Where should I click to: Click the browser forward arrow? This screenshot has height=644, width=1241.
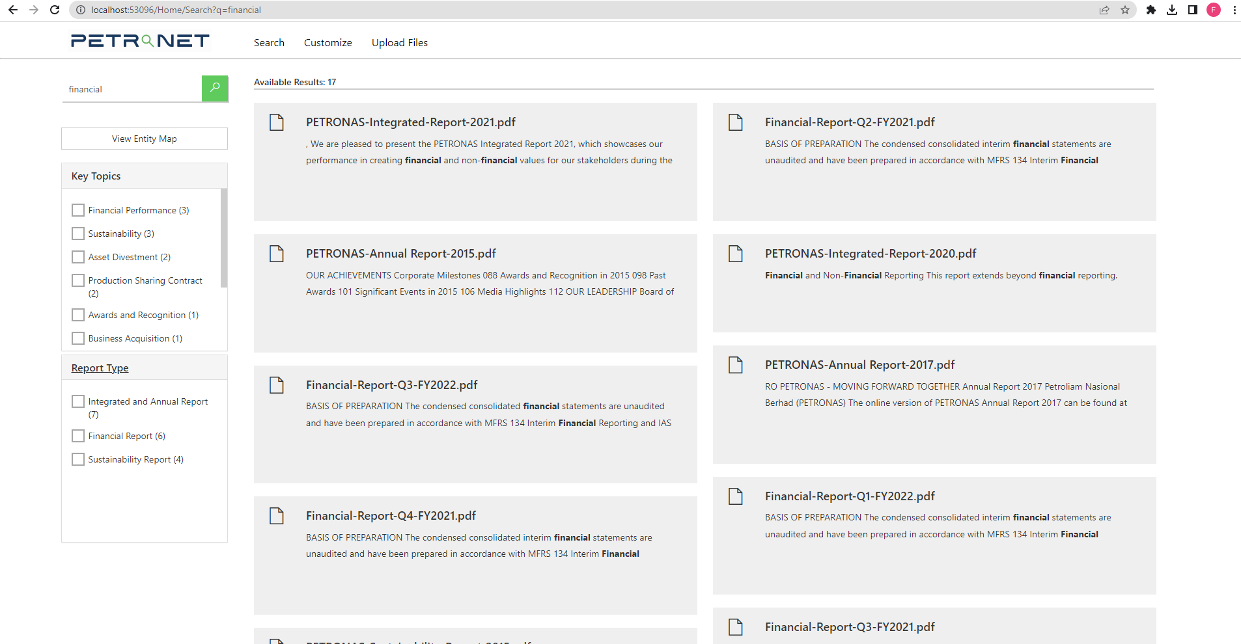click(34, 10)
